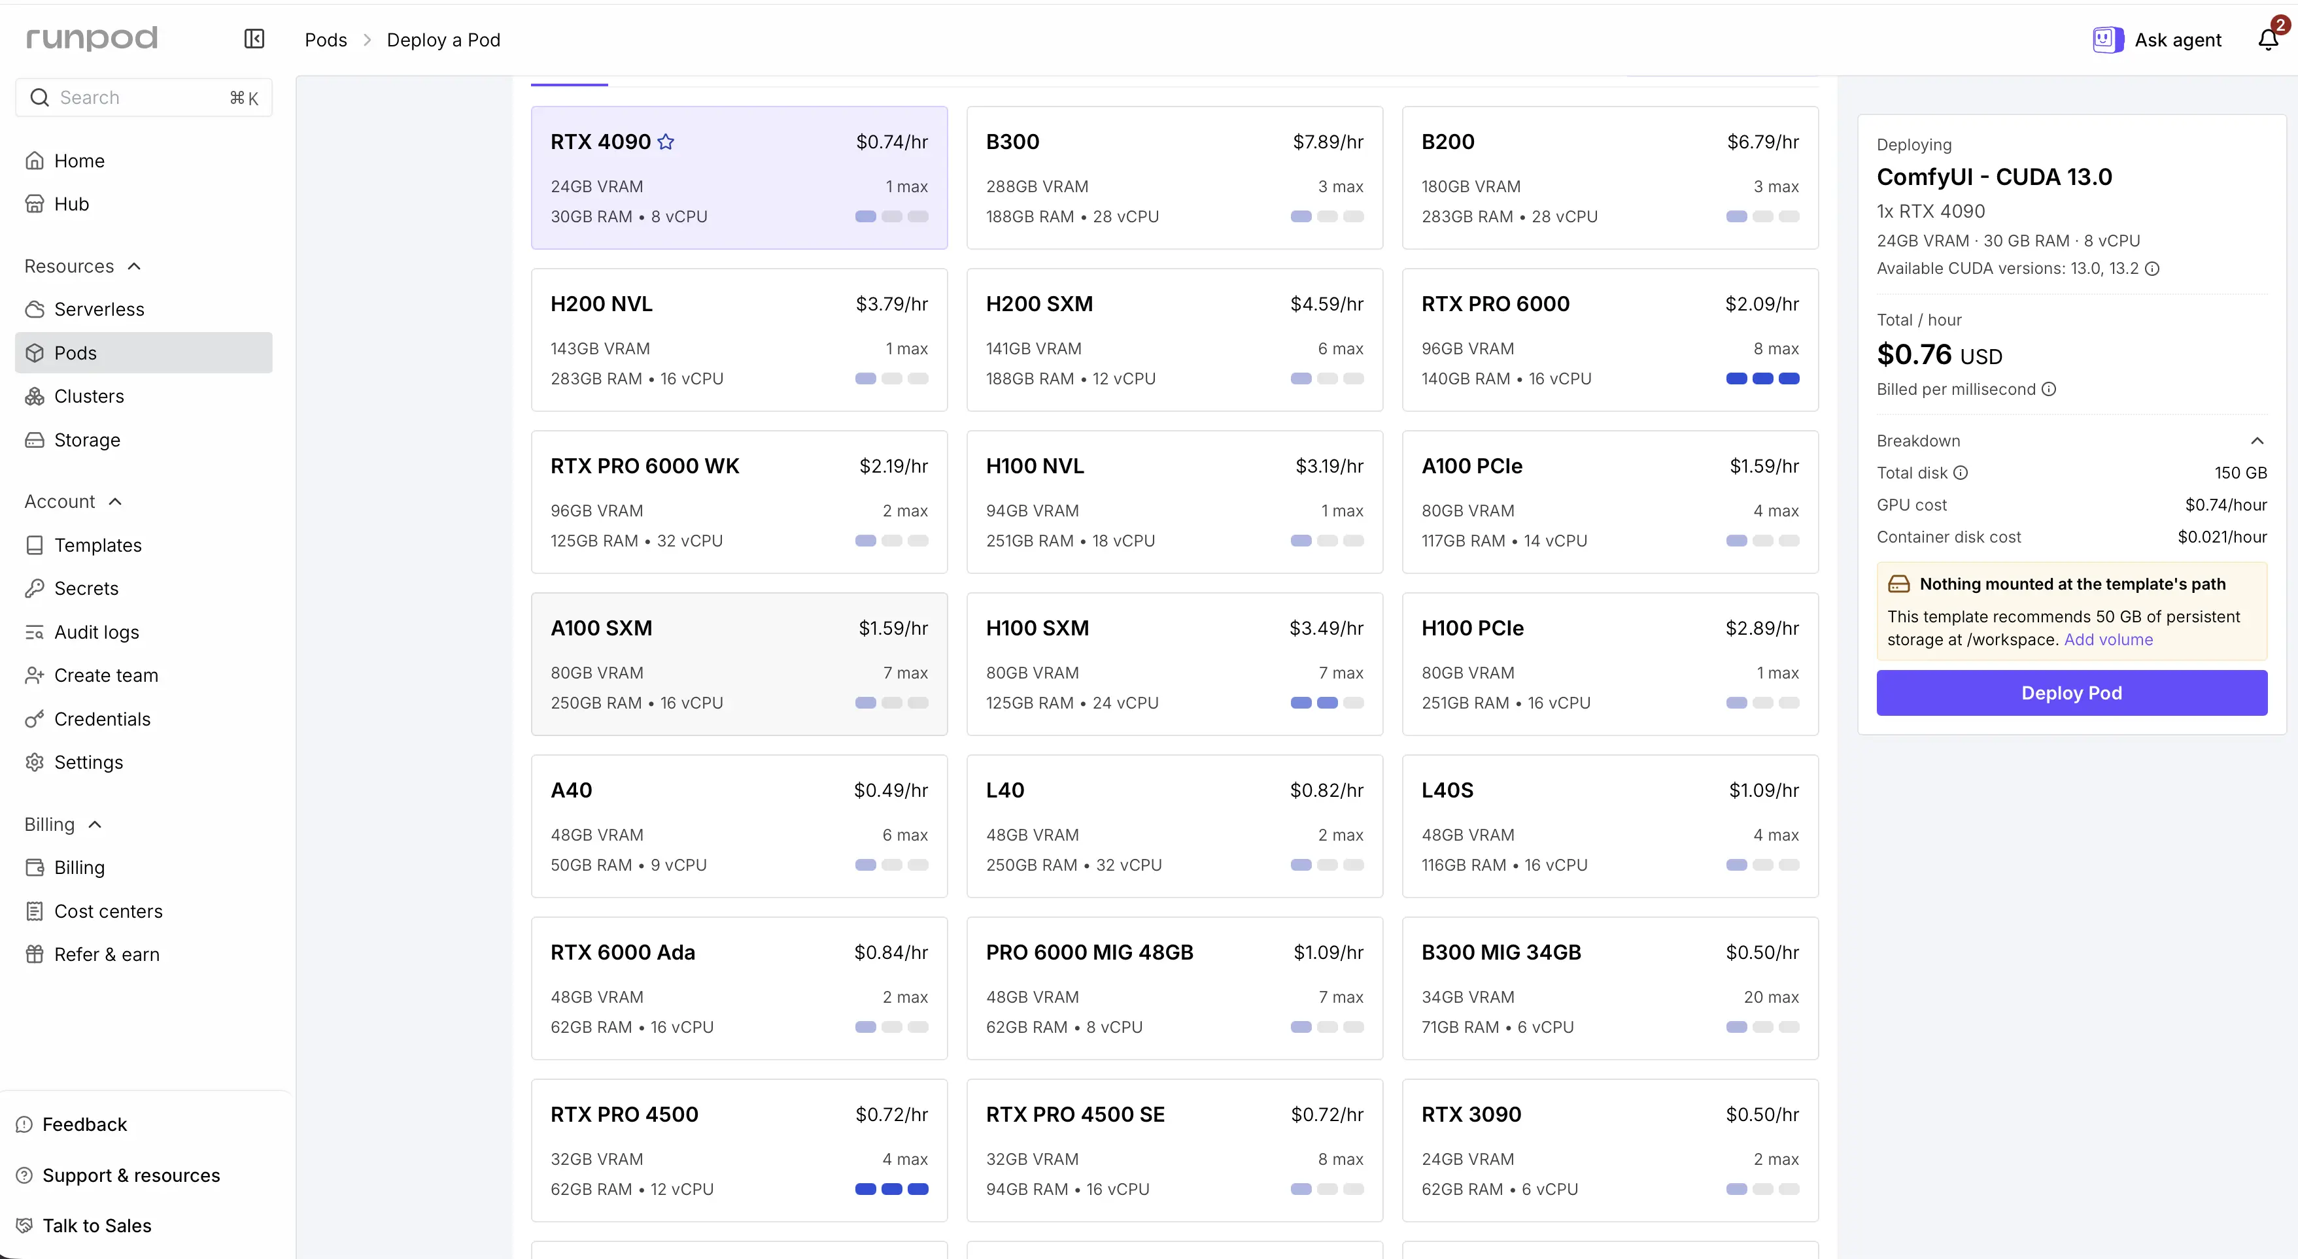Screen dimensions: 2298x1259
Task: Click the Ask agent button label
Action: point(2178,39)
